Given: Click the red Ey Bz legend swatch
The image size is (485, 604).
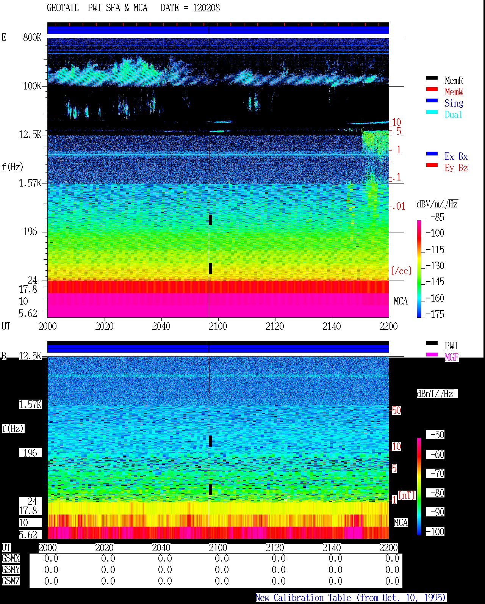Looking at the screenshot, I should coord(432,165).
